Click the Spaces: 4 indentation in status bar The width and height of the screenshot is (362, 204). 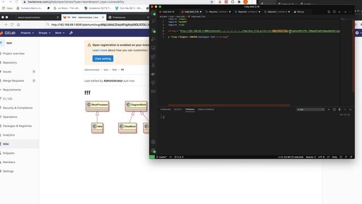(311, 157)
